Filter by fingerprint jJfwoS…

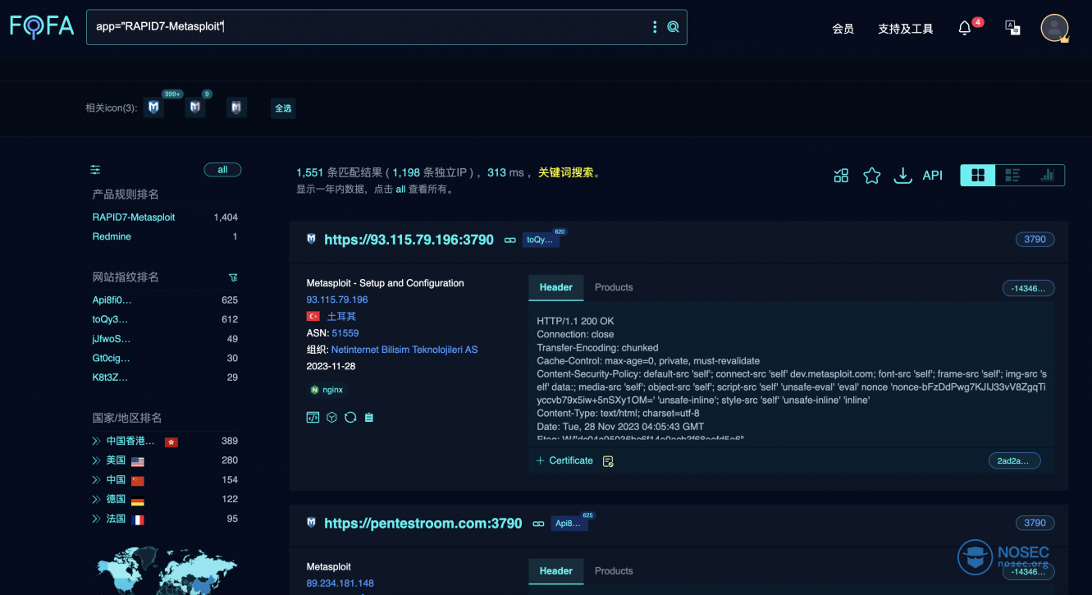(112, 339)
